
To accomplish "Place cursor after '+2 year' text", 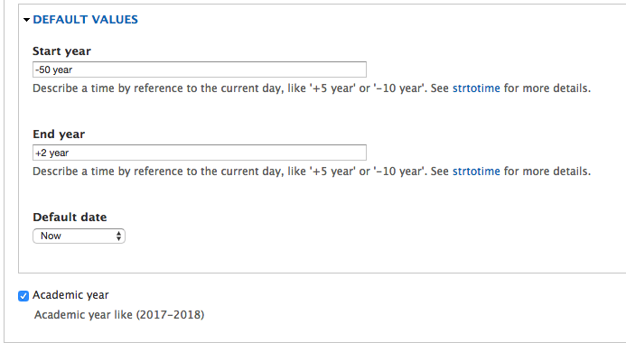I will (70, 153).
